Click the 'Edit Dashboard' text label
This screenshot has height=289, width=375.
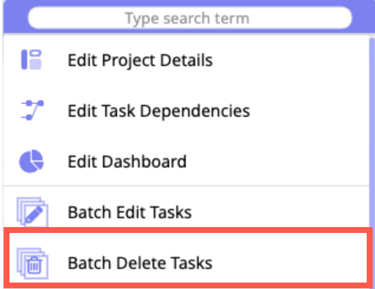(127, 161)
